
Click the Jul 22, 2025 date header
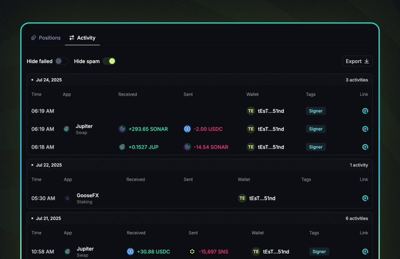pos(49,165)
